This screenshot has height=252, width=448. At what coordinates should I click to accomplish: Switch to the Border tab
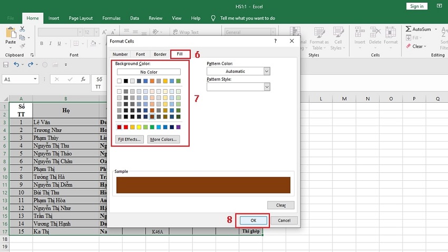point(160,54)
